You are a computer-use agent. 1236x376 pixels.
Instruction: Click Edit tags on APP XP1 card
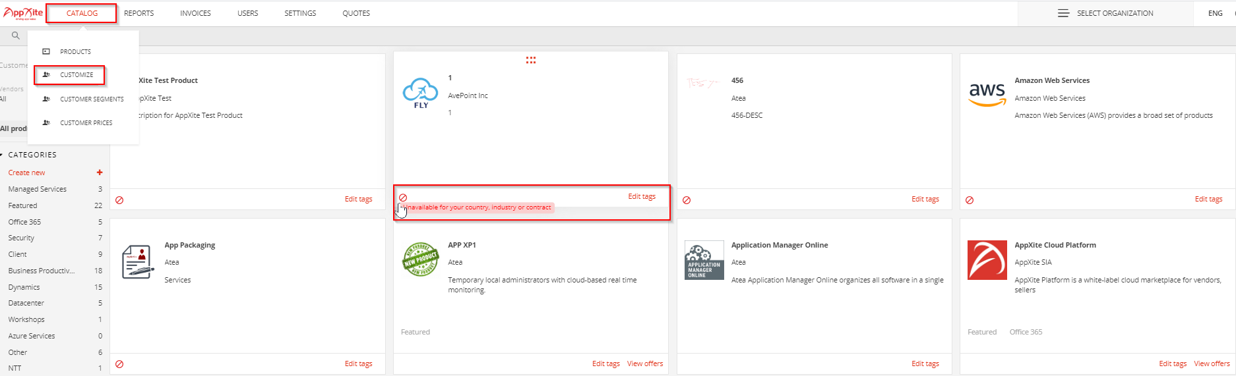click(x=606, y=363)
